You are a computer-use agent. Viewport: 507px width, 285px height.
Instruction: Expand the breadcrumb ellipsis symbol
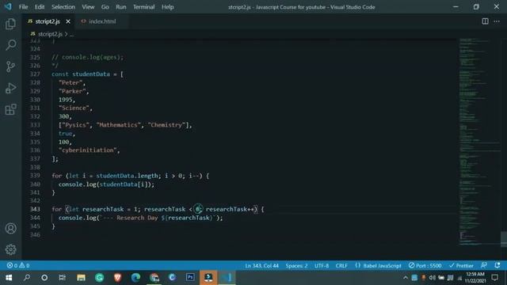pyautogui.click(x=72, y=34)
